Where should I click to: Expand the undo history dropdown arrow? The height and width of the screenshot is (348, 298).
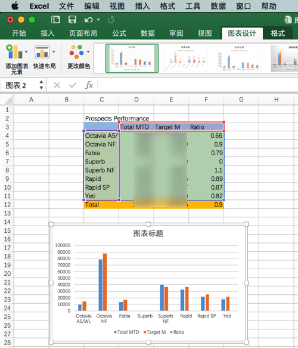[x=98, y=20]
